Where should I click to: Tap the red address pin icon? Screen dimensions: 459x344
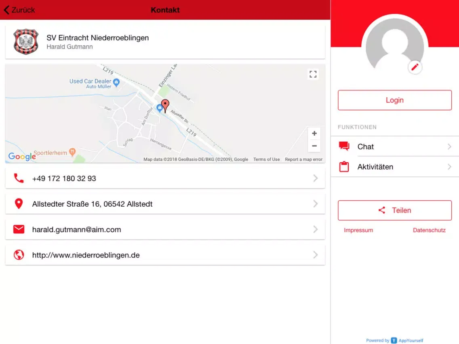(x=19, y=203)
